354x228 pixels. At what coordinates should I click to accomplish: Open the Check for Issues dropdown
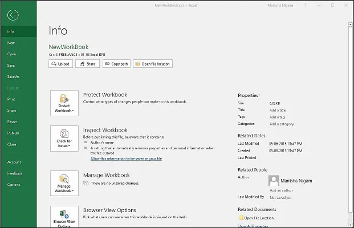tap(64, 139)
